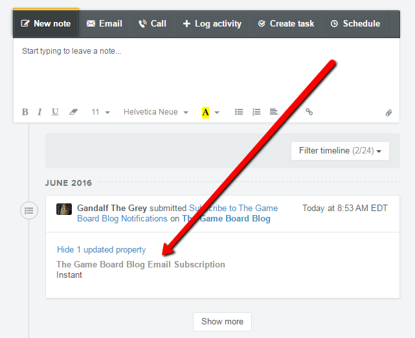Insert a numbered list
This screenshot has width=415, height=338.
click(x=256, y=112)
